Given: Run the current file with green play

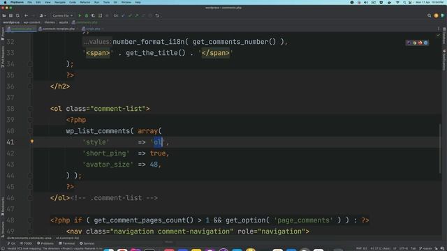Looking at the screenshot, I should pos(80,15).
